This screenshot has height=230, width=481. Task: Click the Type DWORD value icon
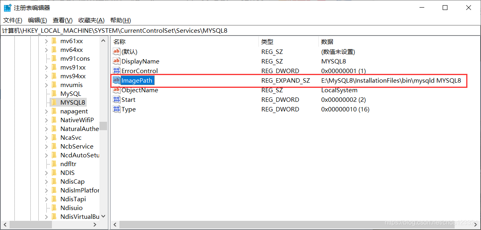[x=117, y=109]
